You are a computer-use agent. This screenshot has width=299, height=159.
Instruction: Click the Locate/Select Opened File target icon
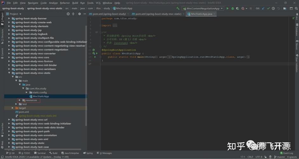(68, 14)
